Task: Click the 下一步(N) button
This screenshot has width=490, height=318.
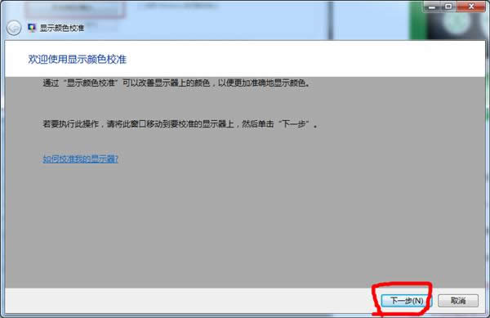Action: [407, 301]
